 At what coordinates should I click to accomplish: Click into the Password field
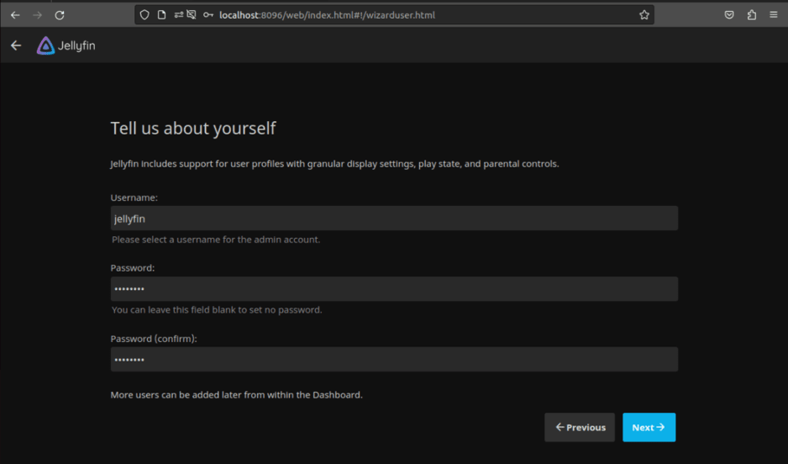coord(394,289)
